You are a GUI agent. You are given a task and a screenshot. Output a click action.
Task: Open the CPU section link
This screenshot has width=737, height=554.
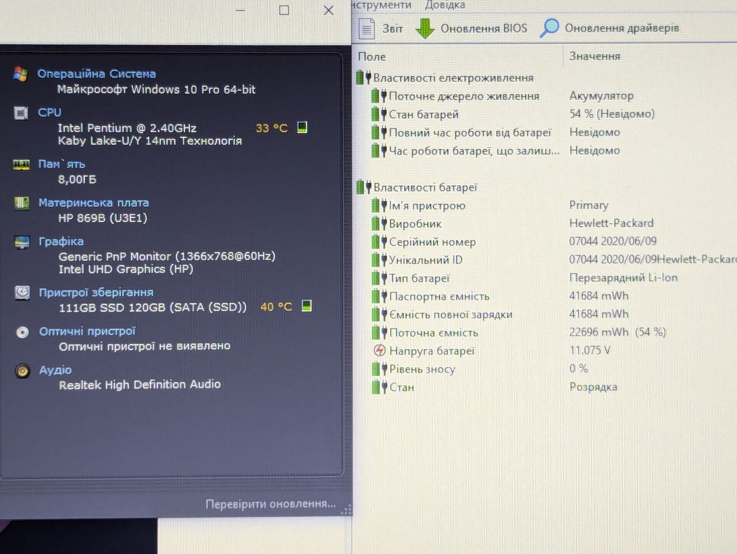click(x=50, y=112)
